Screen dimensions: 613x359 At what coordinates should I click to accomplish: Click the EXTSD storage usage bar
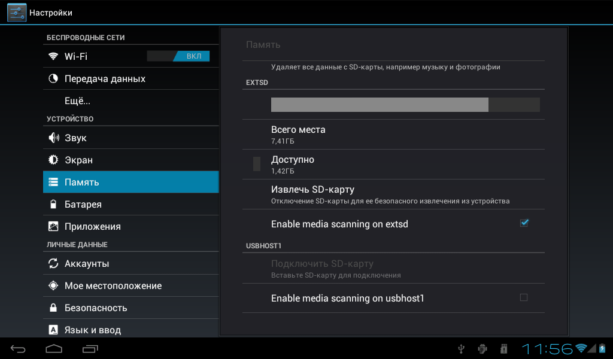point(405,105)
